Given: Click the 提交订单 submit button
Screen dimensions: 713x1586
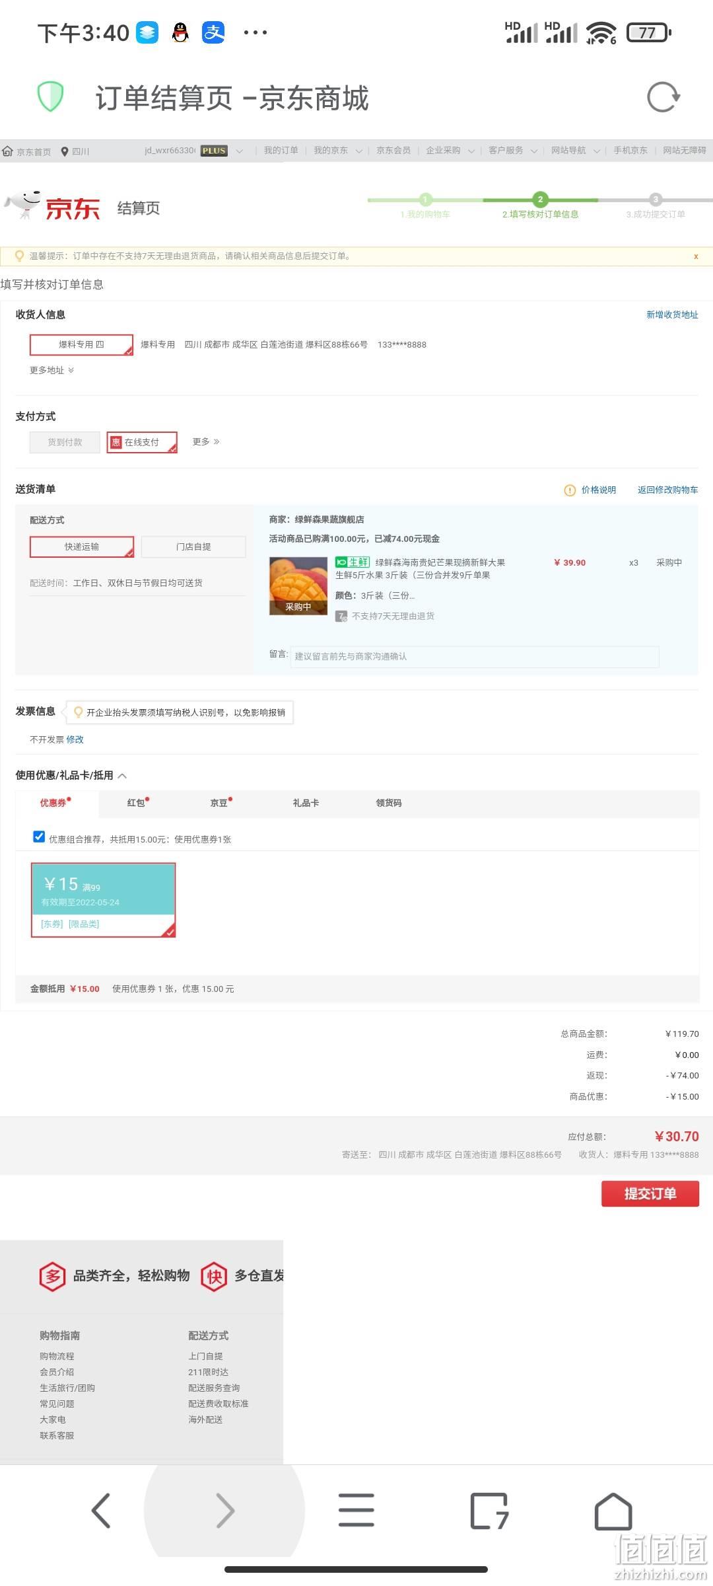Looking at the screenshot, I should pyautogui.click(x=650, y=1193).
